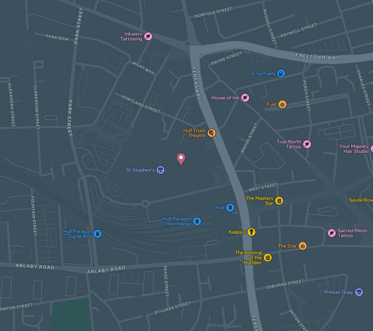Viewport: 373px width, 331px height.
Task: Select the Hull Truck Theatre icon
Action: [x=211, y=133]
